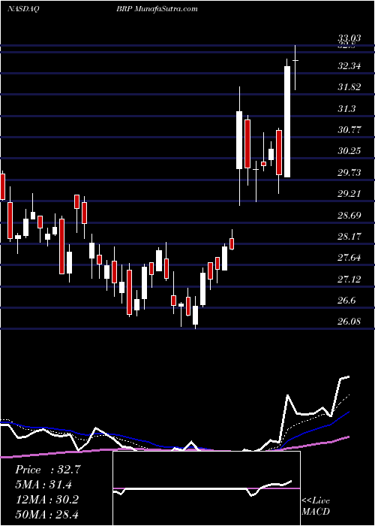Click the 31.82 price axis label
The width and height of the screenshot is (375, 526).
[x=349, y=87]
